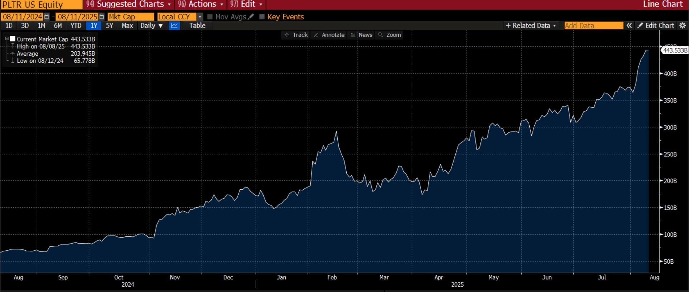Open the start date calendar picker
Screen dimensions: 689x292
click(47, 17)
